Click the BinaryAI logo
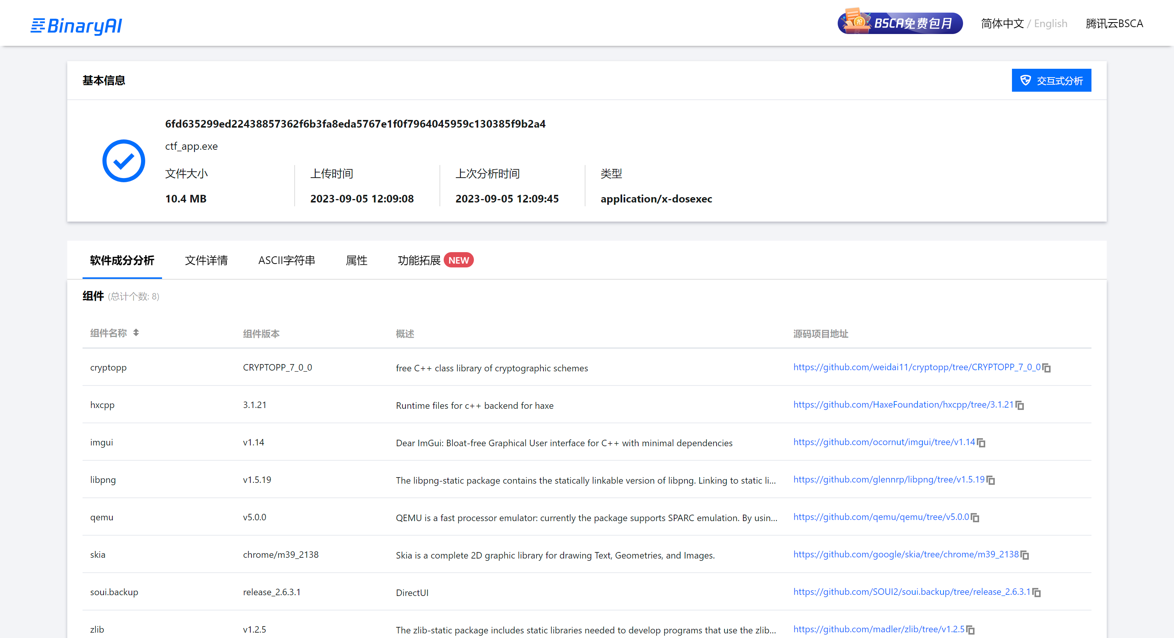The height and width of the screenshot is (638, 1174). pyautogui.click(x=76, y=25)
